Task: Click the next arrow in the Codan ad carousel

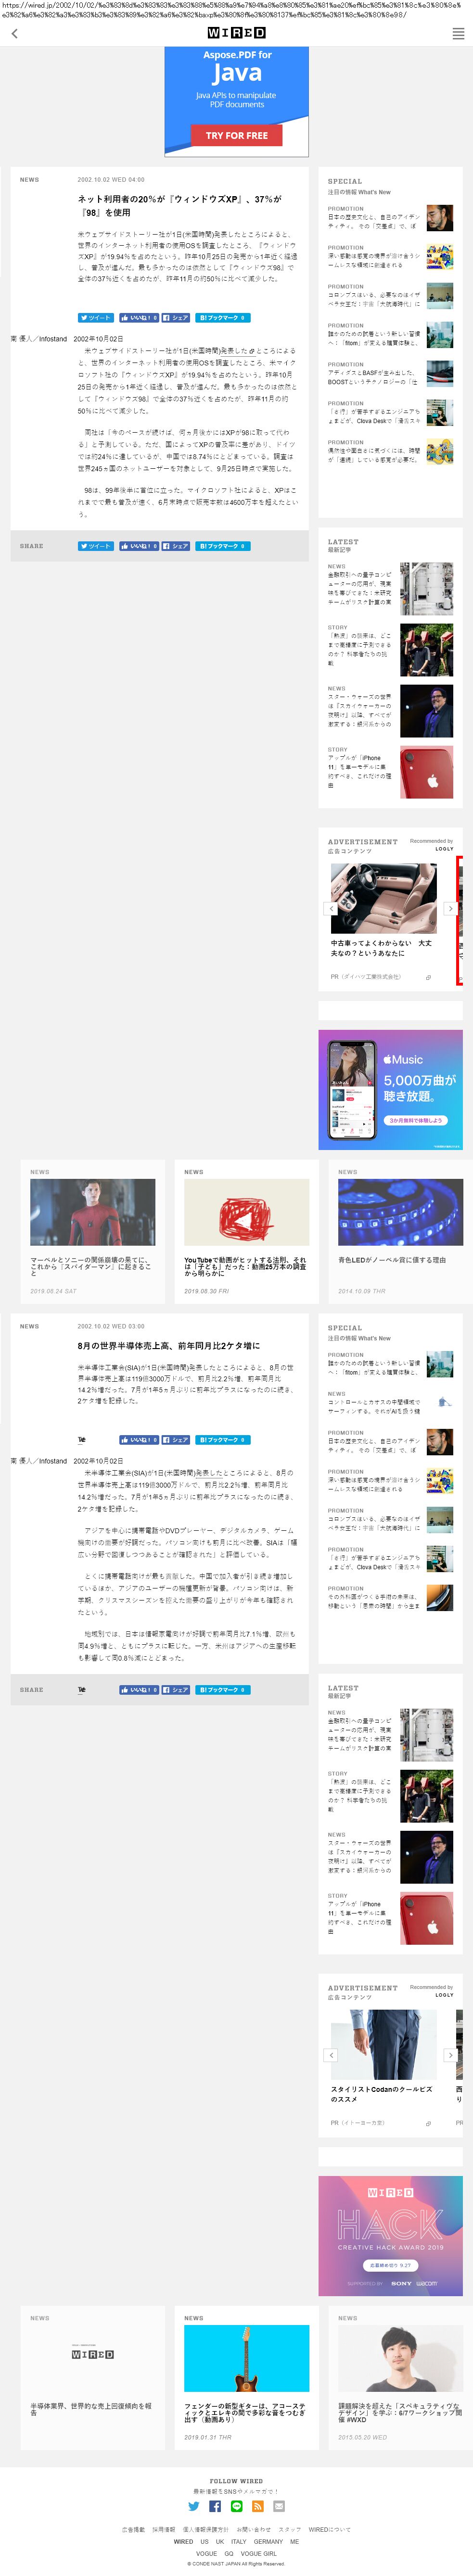Action: [x=450, y=2054]
